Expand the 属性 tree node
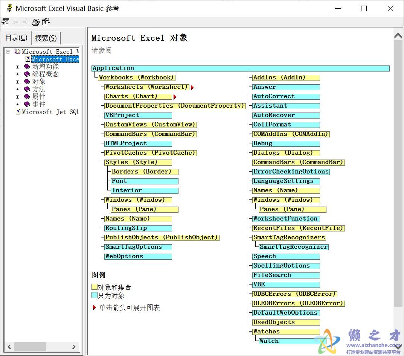The image size is (404, 356). pyautogui.click(x=18, y=97)
